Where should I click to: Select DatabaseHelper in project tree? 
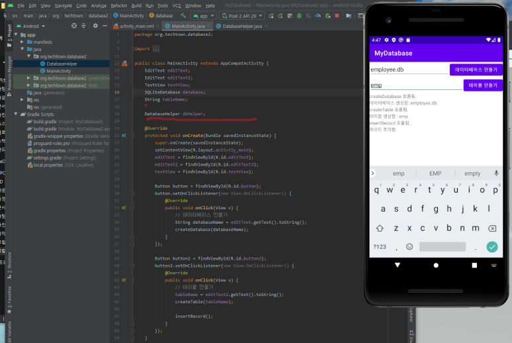coord(62,64)
